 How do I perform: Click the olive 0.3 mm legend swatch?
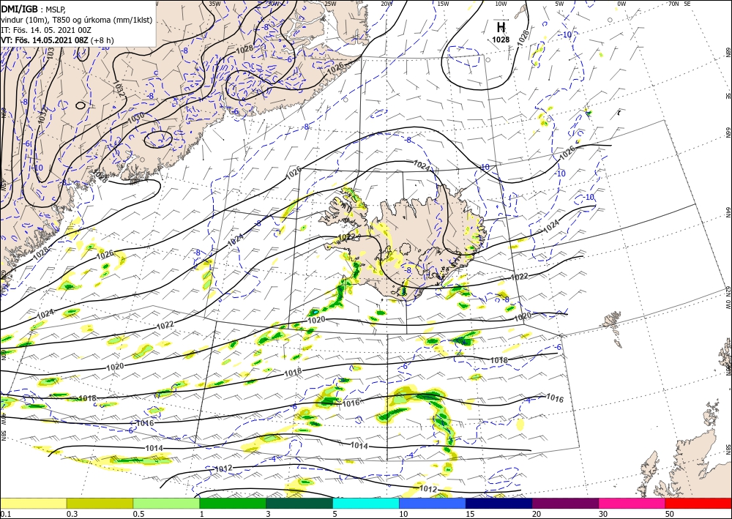click(x=100, y=503)
